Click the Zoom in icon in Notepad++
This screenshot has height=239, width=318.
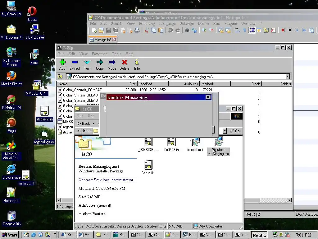point(204,30)
